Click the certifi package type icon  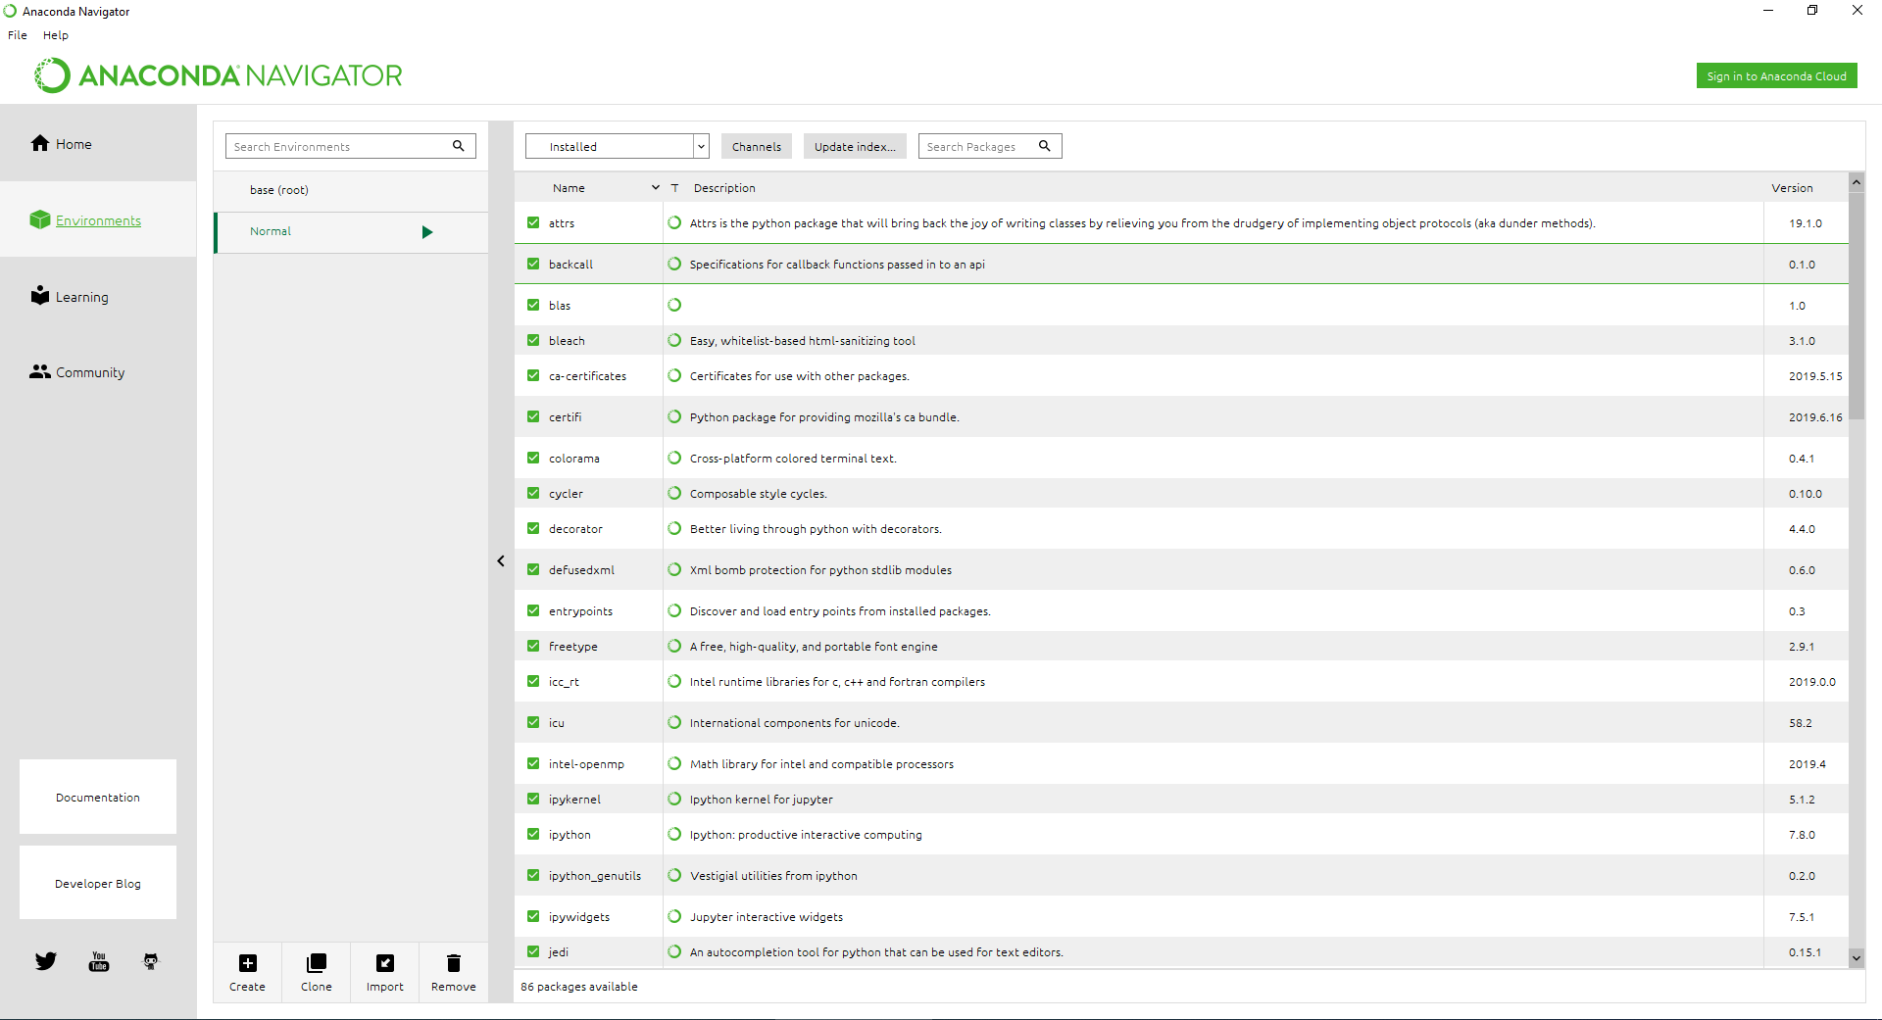pos(674,416)
